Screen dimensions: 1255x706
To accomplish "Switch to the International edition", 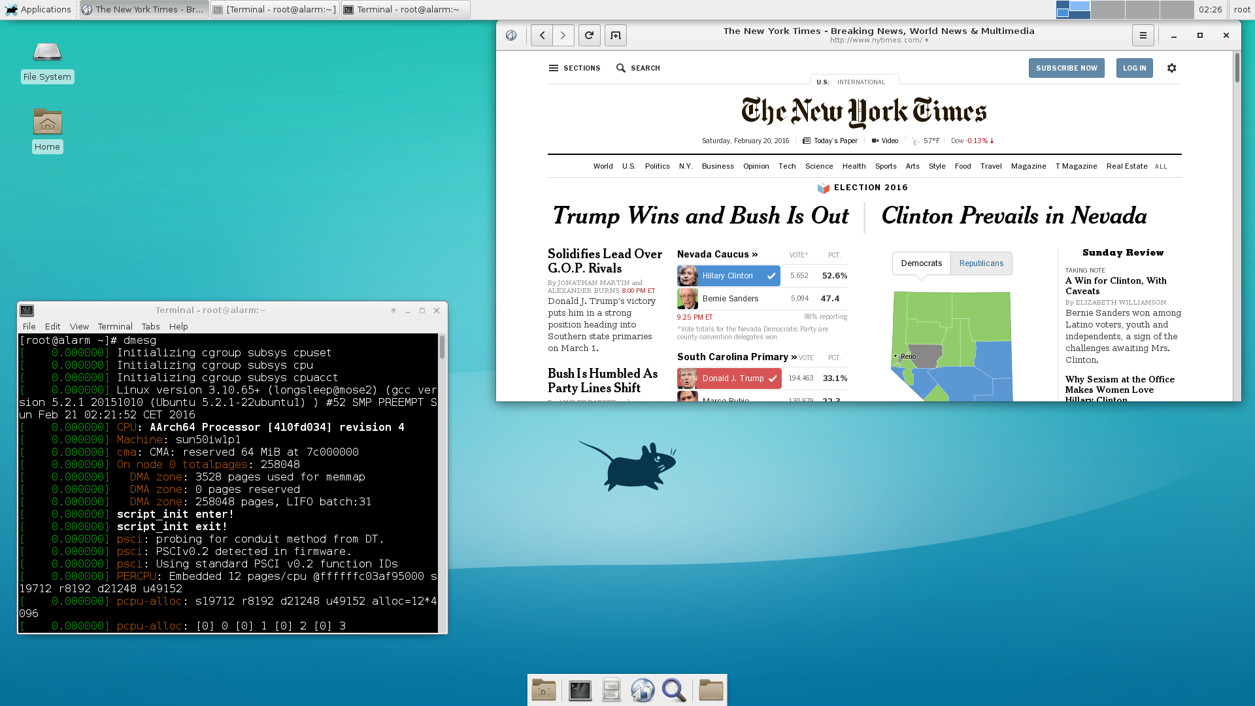I will pos(861,82).
